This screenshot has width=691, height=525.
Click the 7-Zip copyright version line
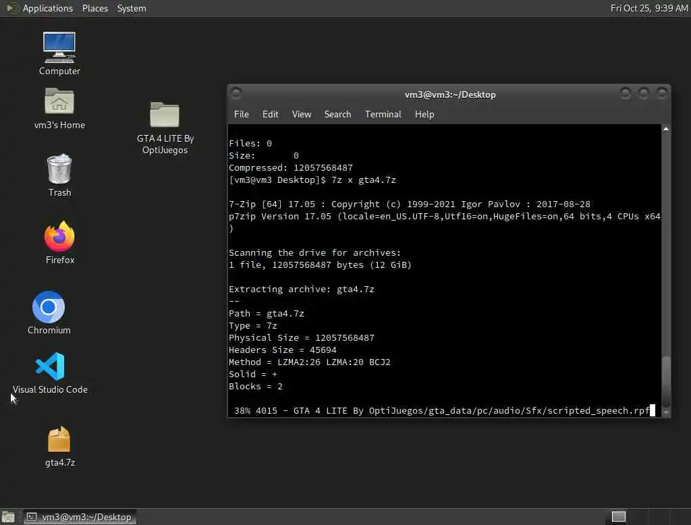410,204
